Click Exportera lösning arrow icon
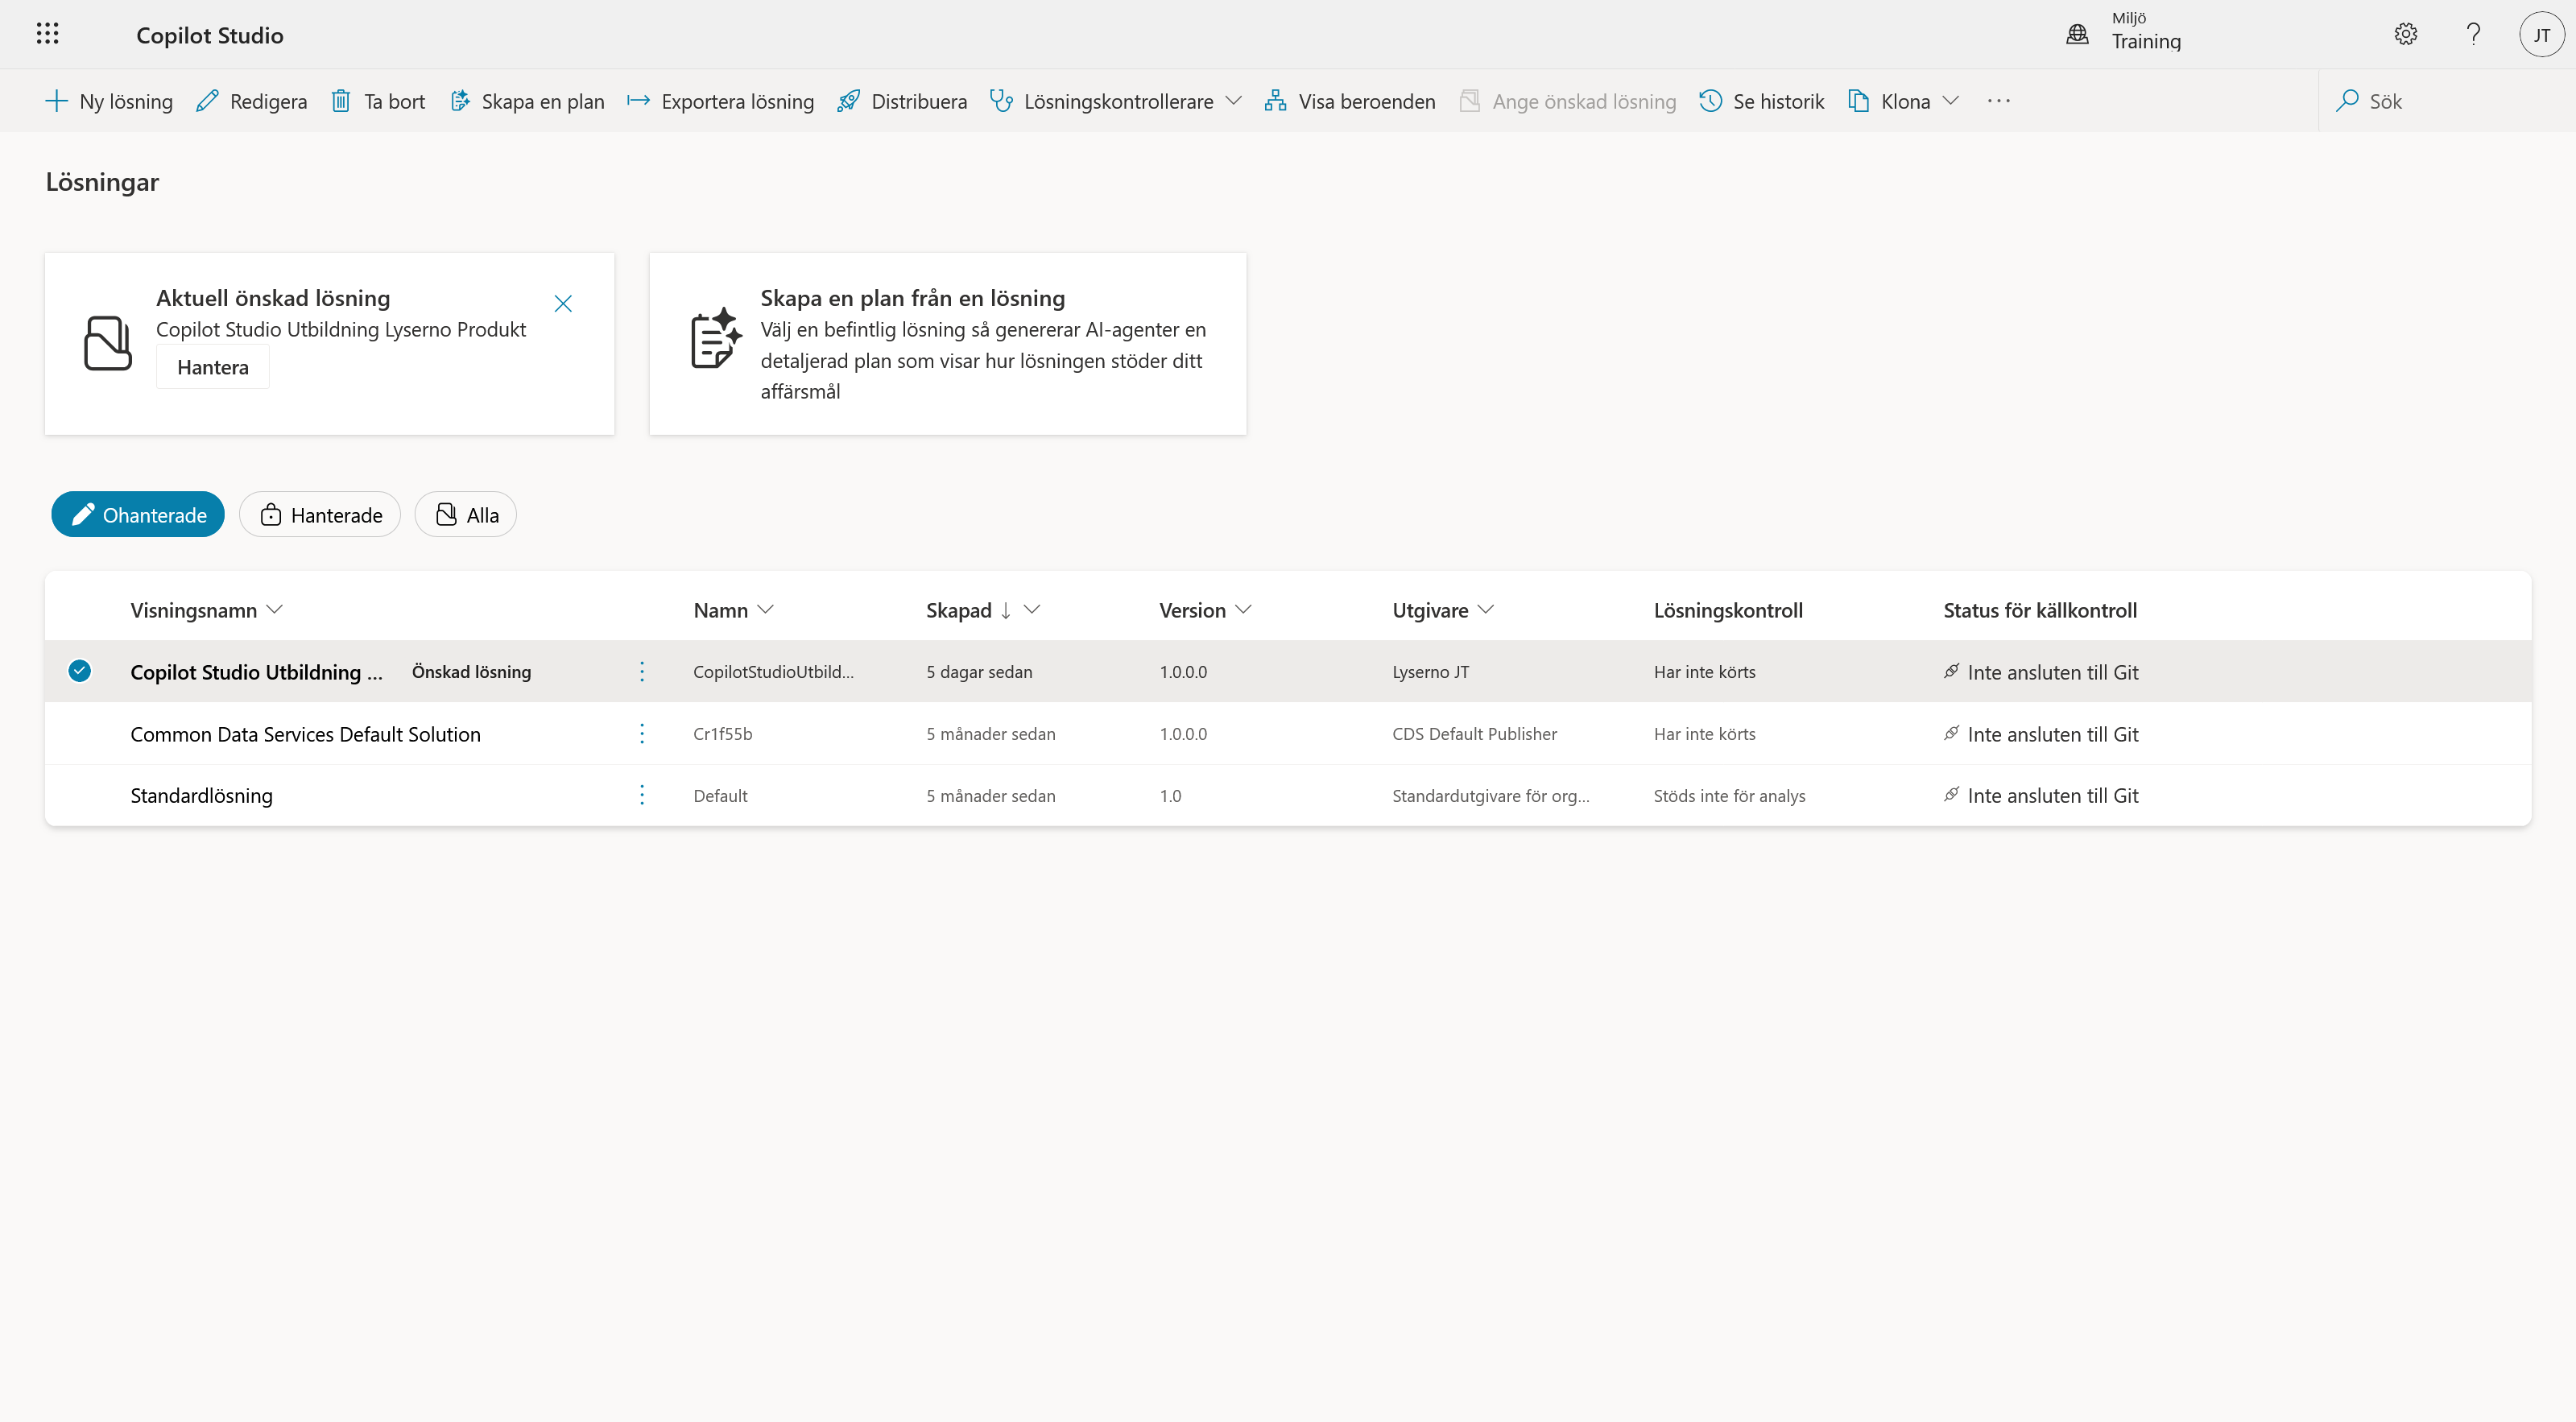 click(x=638, y=101)
